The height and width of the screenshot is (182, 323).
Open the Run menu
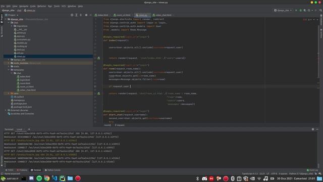(x=50, y=6)
